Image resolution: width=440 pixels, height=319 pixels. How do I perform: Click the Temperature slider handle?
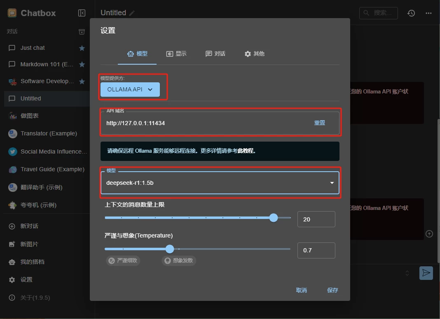[x=170, y=249]
